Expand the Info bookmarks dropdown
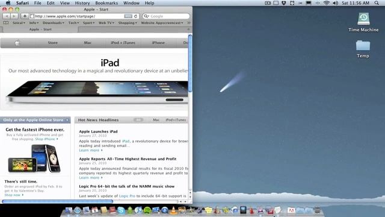 [x=34, y=23]
